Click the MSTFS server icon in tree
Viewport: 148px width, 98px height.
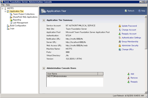coord(5,8)
